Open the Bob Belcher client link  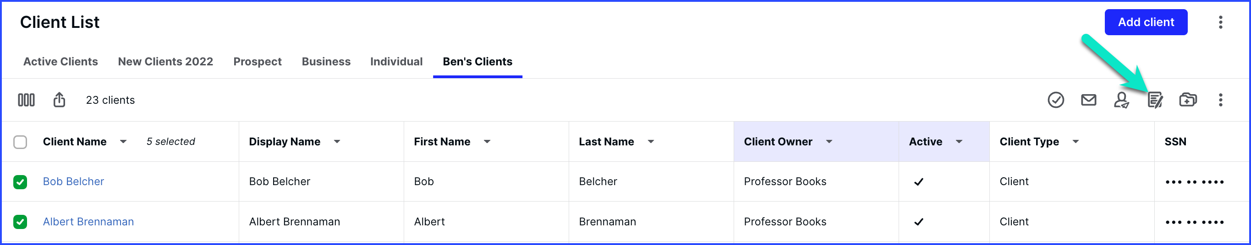click(73, 181)
